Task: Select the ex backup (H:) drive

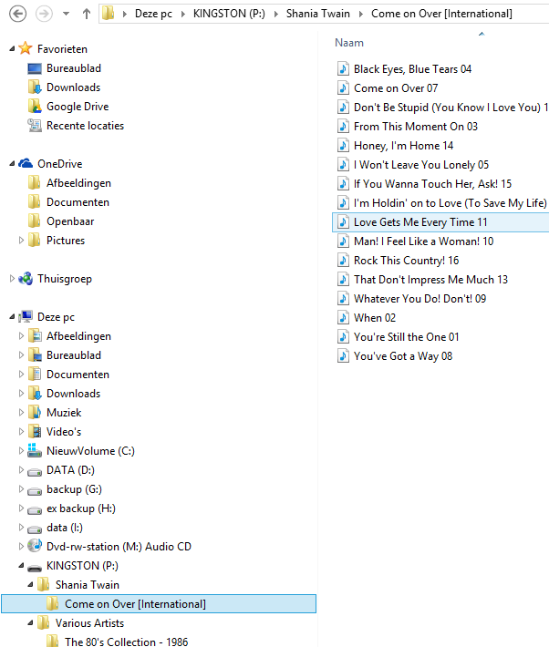Action: point(81,508)
